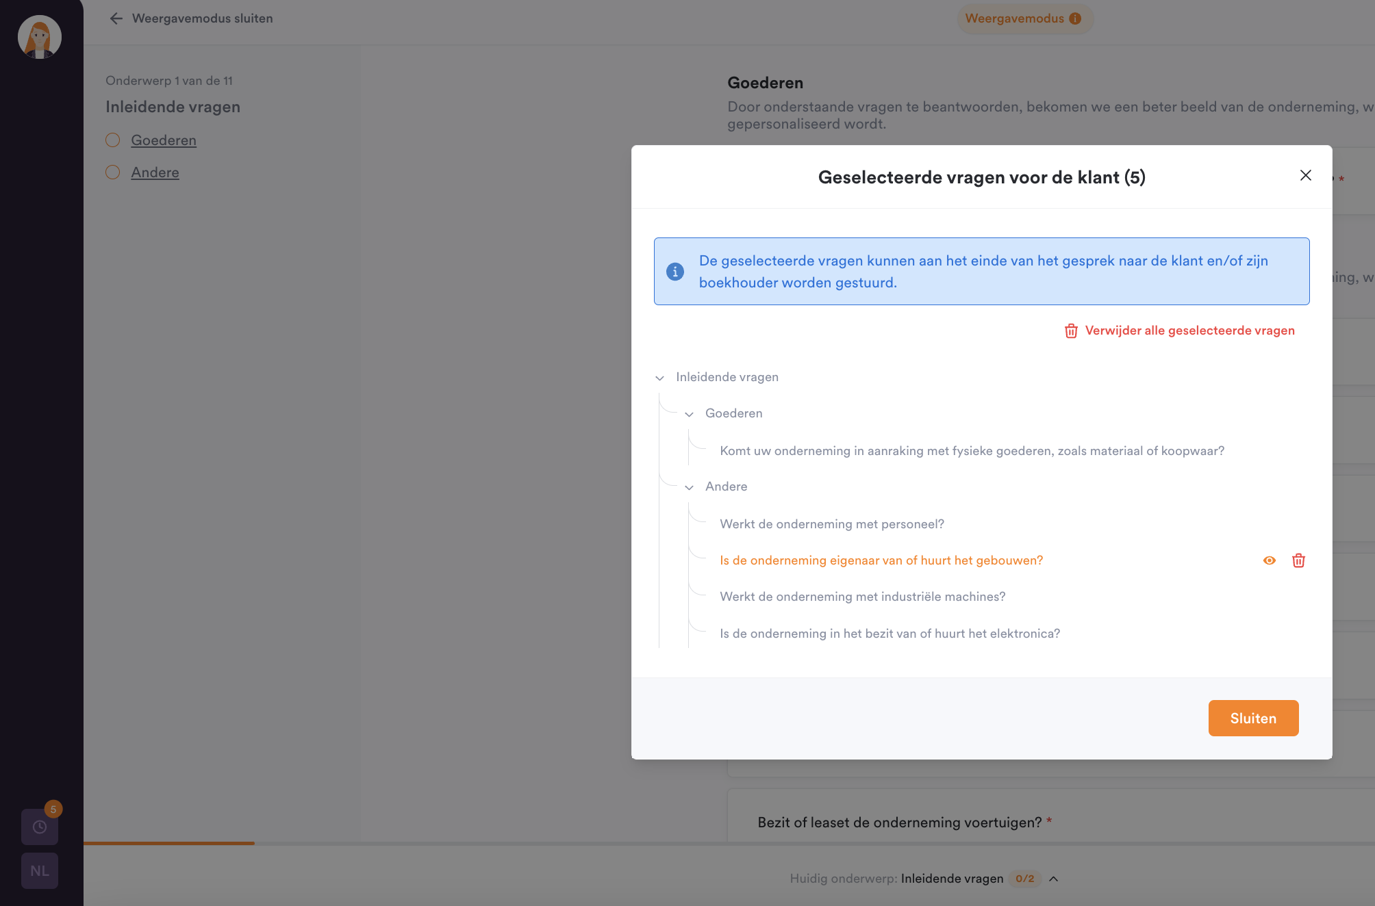Viewport: 1375px width, 906px height.
Task: Click the orange Sluiten button
Action: (1253, 718)
